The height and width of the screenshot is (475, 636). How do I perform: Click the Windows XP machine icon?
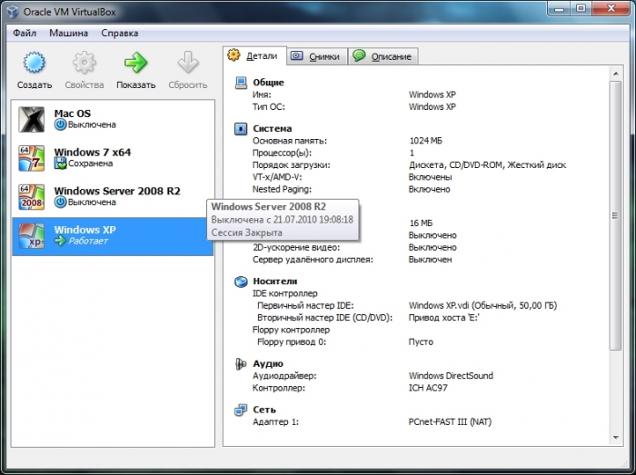pyautogui.click(x=32, y=235)
